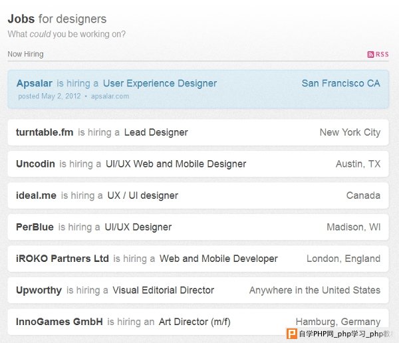Click the Canada location text

(363, 195)
